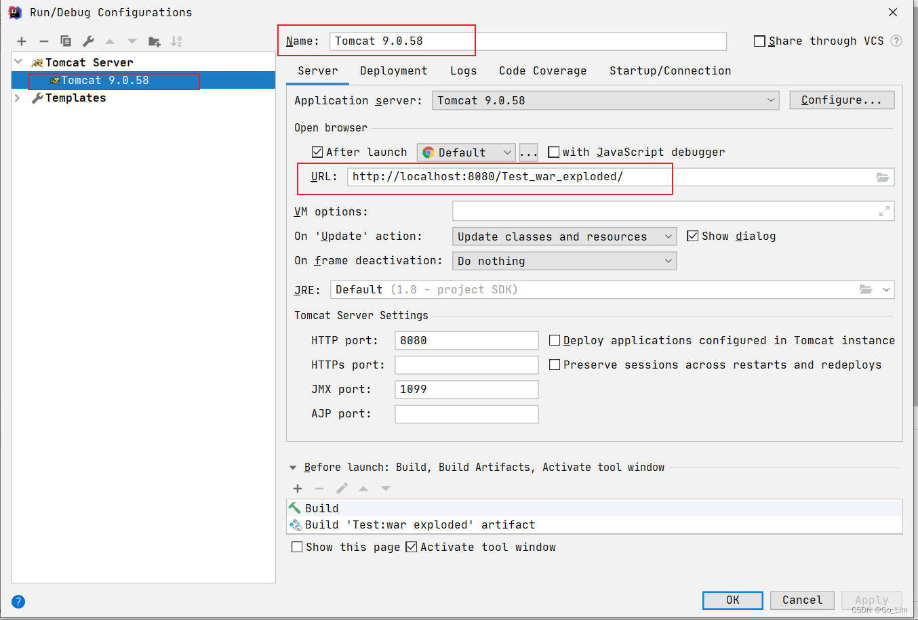The width and height of the screenshot is (918, 620).
Task: Move configuration down in the list
Action: pyautogui.click(x=132, y=41)
